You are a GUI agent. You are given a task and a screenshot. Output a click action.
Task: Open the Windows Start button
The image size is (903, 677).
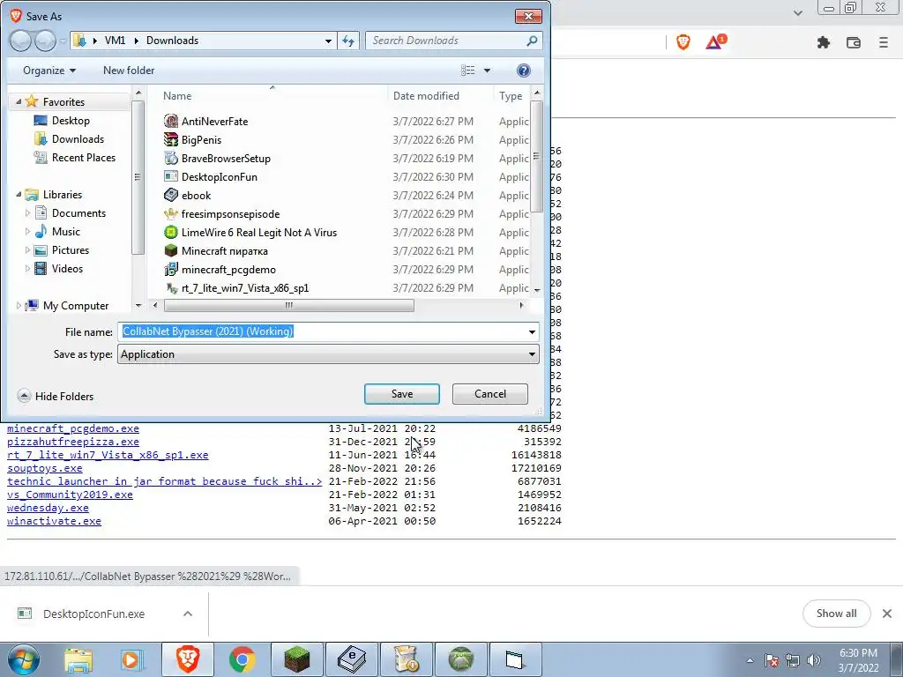point(24,659)
